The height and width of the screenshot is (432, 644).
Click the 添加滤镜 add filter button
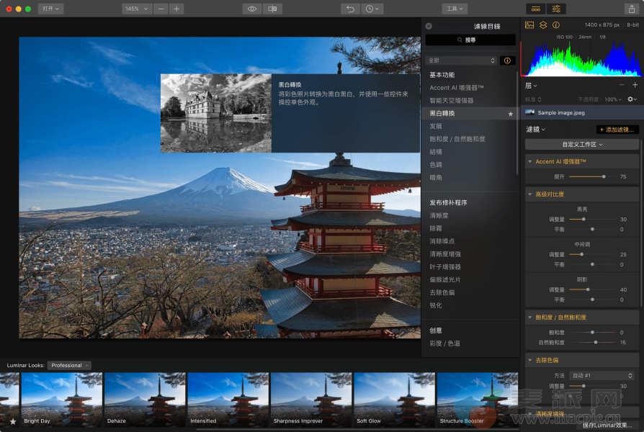(617, 130)
